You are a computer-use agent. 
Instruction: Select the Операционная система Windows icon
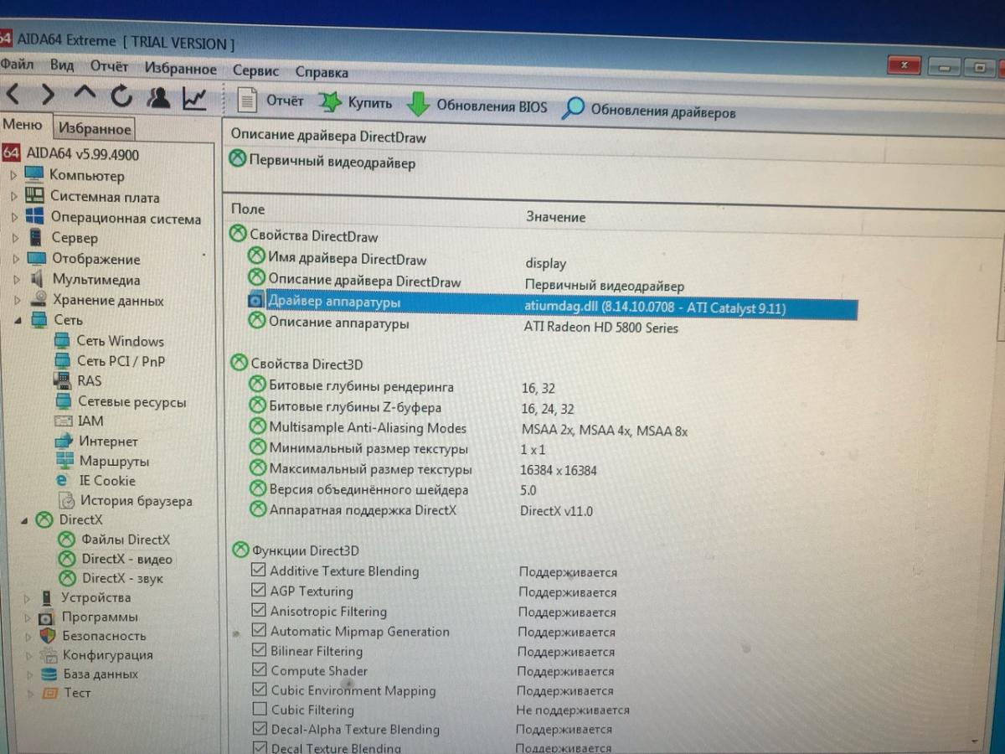pos(34,217)
